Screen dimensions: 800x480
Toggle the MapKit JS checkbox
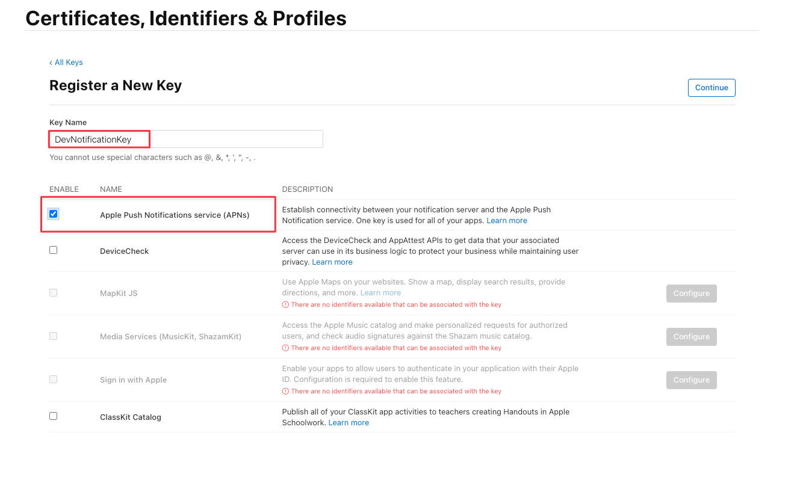(54, 292)
